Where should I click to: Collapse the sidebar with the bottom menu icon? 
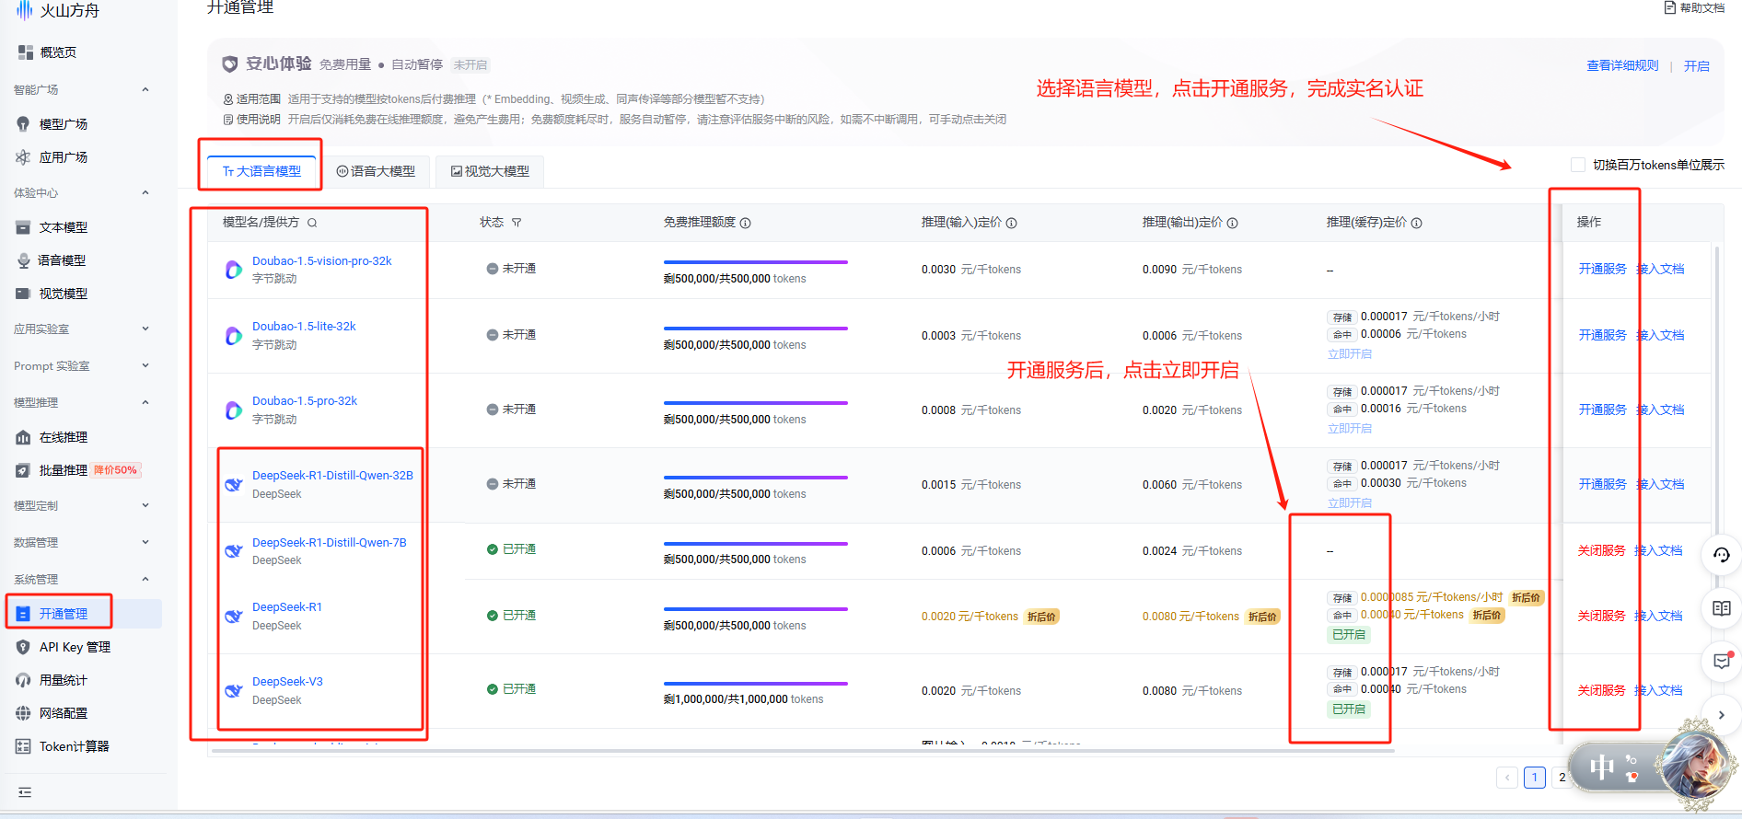tap(25, 792)
